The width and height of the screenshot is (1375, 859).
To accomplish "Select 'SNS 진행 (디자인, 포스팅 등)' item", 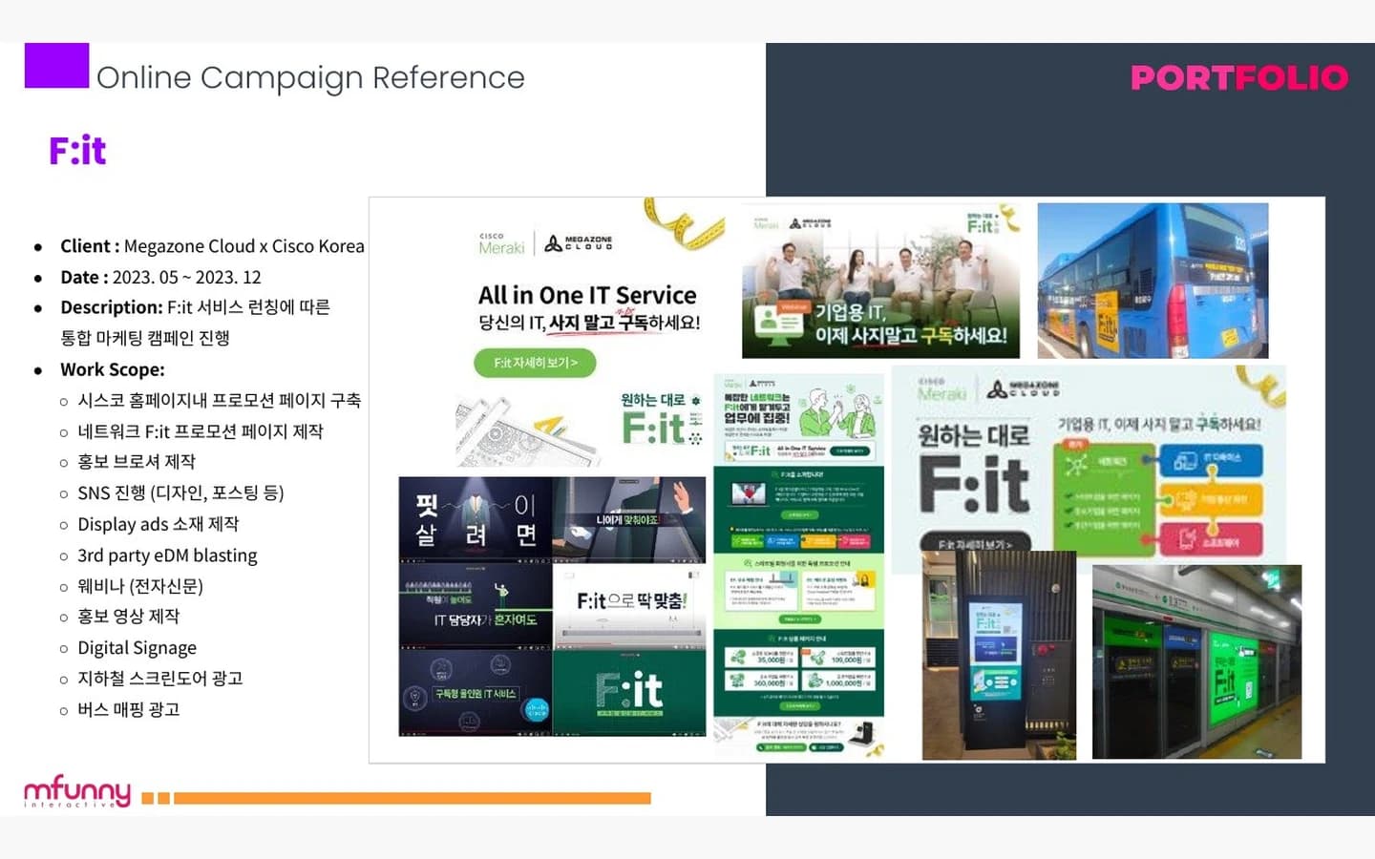I will click(x=180, y=493).
